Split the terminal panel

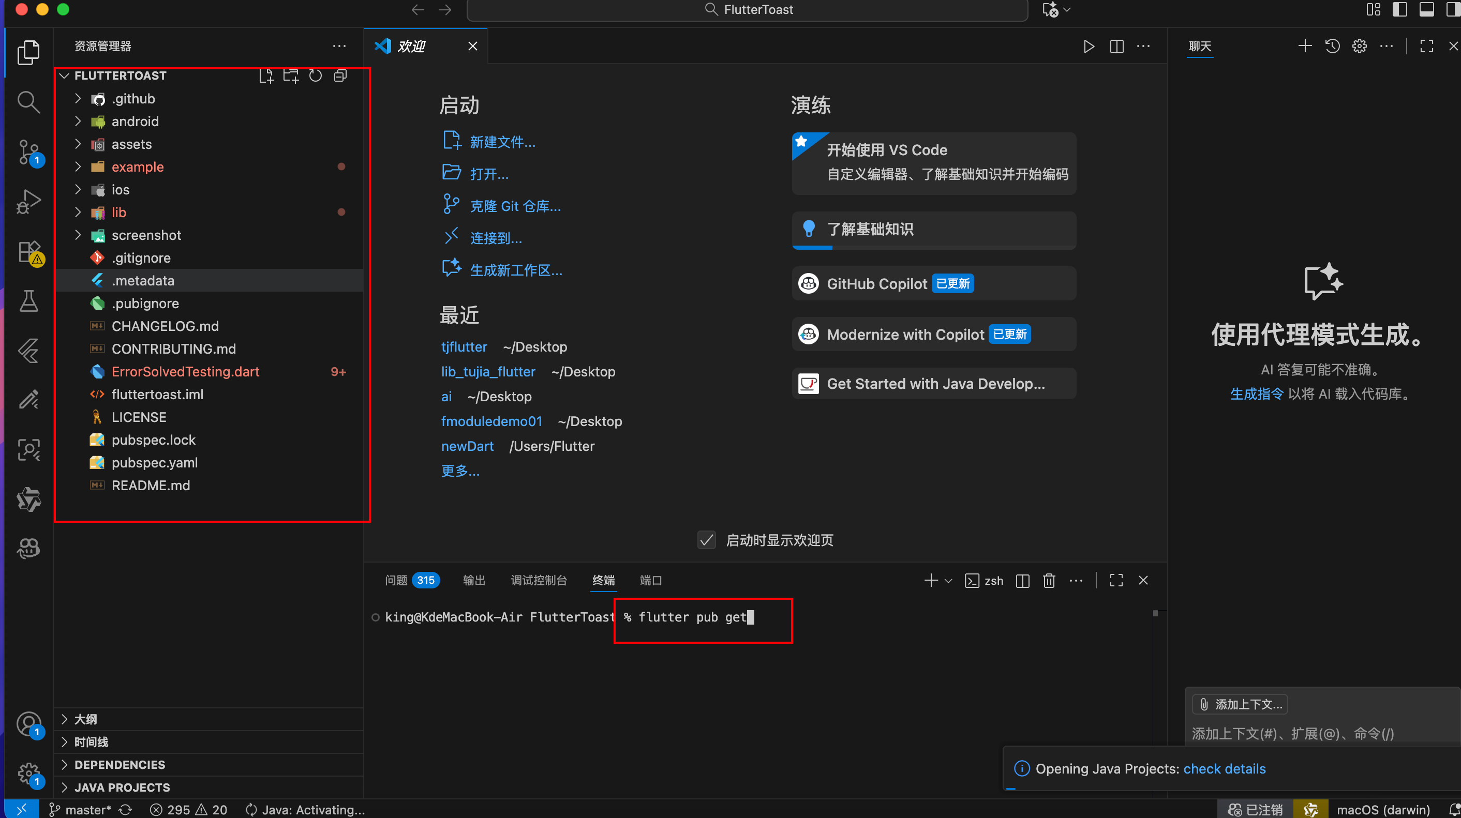(1023, 581)
